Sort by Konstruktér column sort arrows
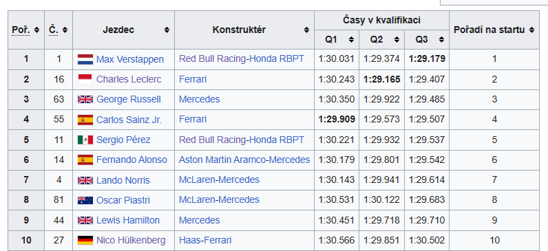548x251 pixels. [306, 30]
